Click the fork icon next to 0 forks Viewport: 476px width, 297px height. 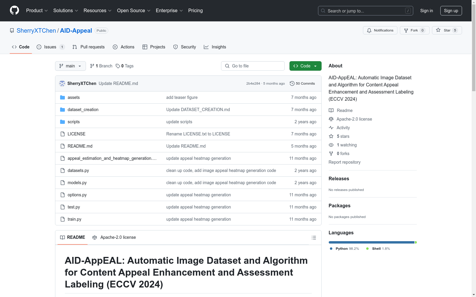(x=331, y=154)
